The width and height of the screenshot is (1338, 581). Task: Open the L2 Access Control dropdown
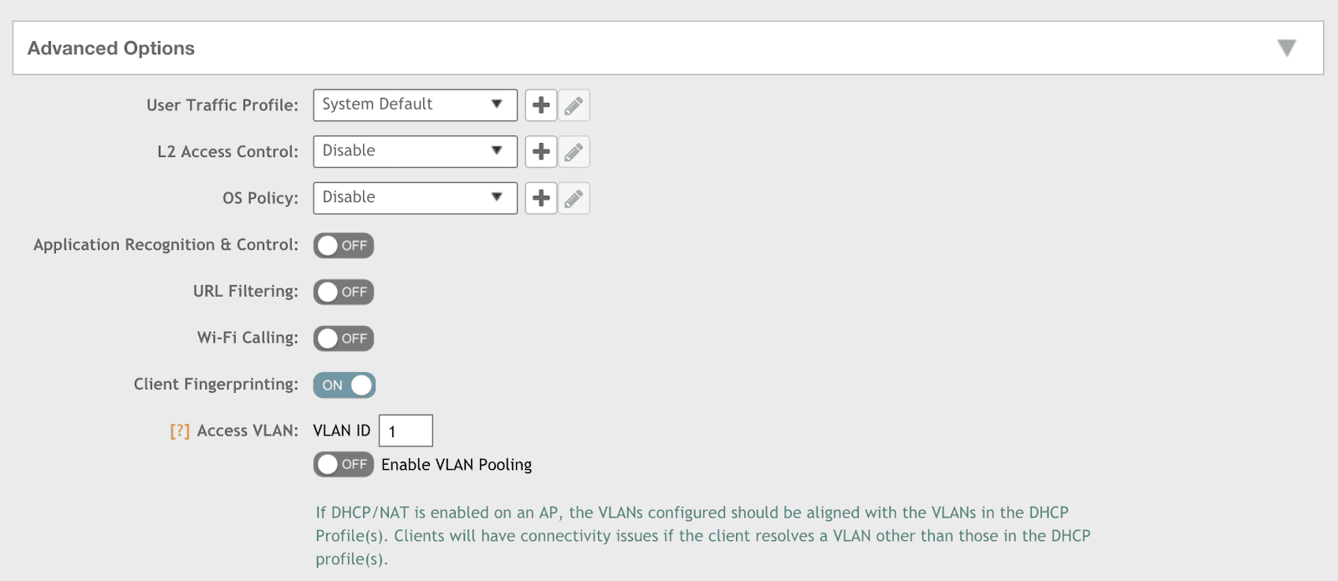pyautogui.click(x=415, y=152)
